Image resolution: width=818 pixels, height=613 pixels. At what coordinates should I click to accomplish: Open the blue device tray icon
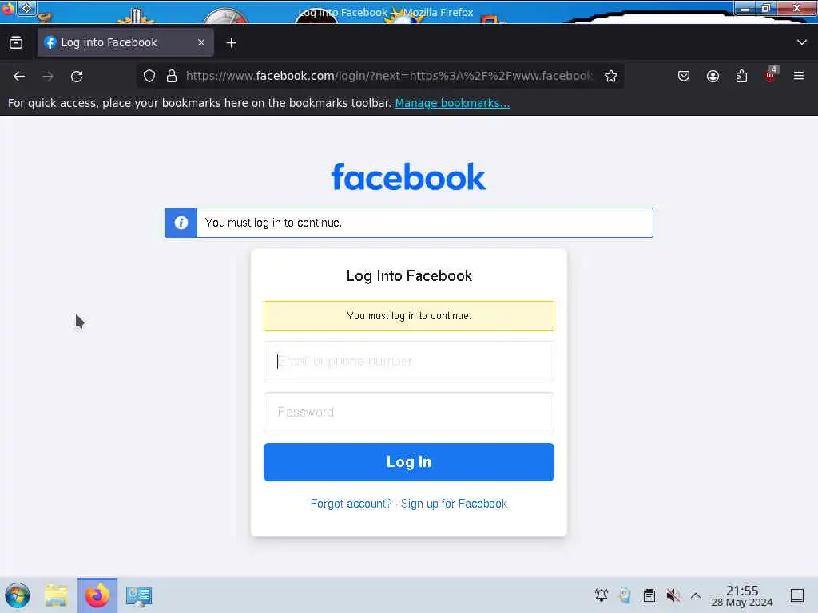tap(625, 595)
